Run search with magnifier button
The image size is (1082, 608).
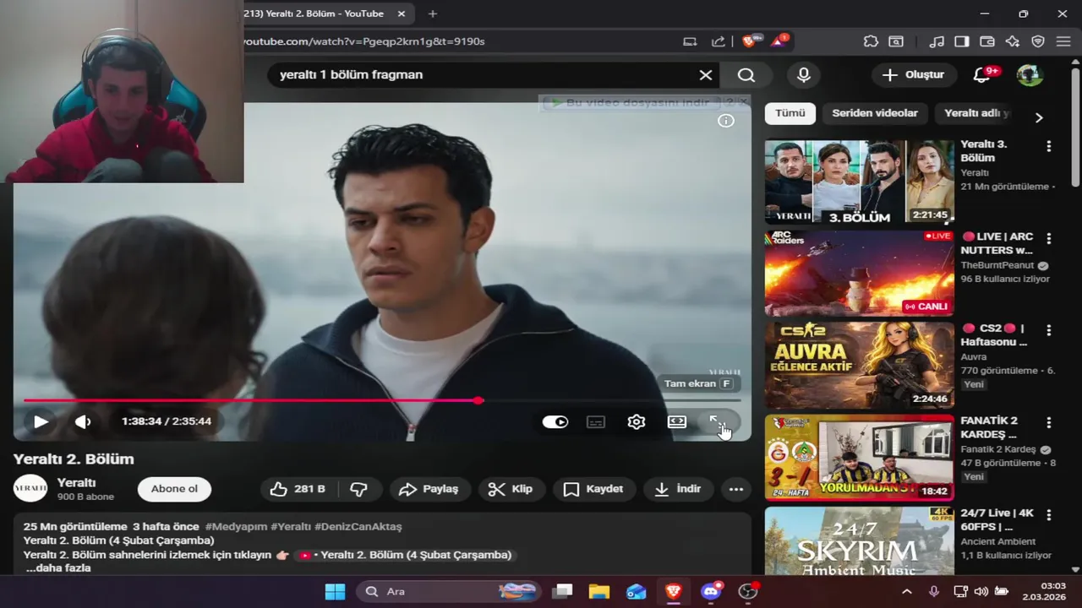(x=746, y=75)
